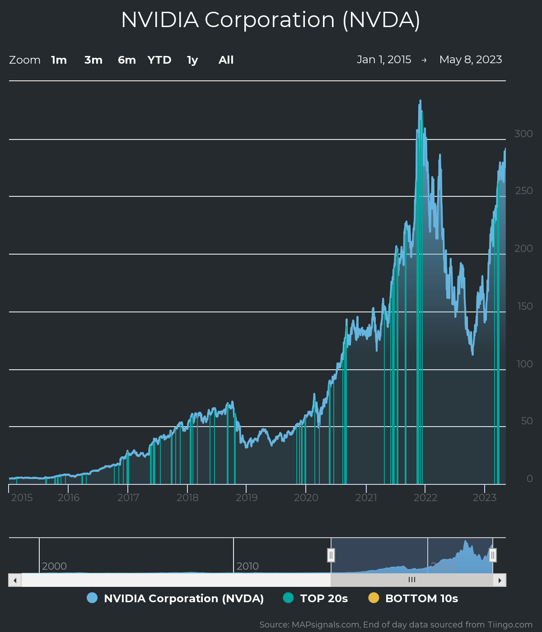Image resolution: width=542 pixels, height=632 pixels.
Task: Click the grip icon on the scrollbar thumb
Action: pyautogui.click(x=411, y=580)
